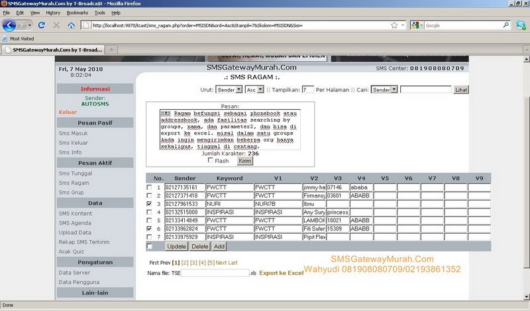This screenshot has width=530, height=311.
Task: Open Sms Tunggal in the sidebar
Action: pyautogui.click(x=76, y=173)
